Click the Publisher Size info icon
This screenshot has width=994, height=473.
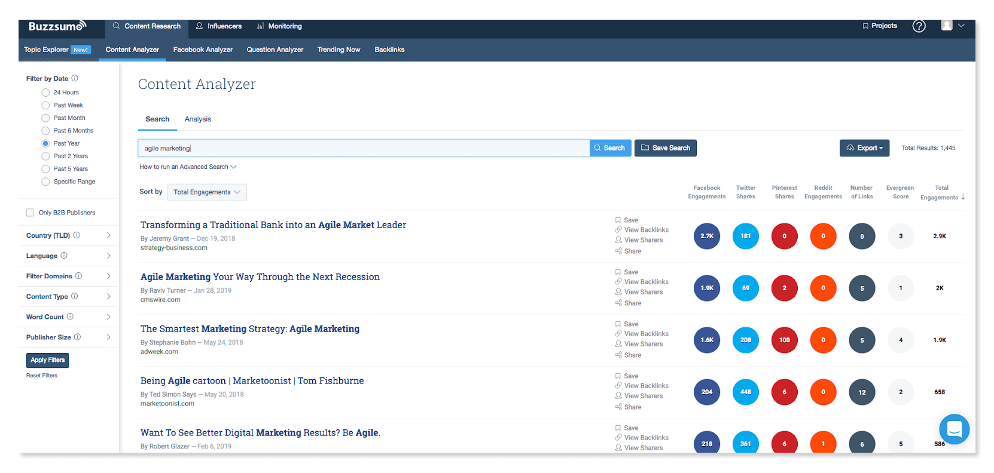pyautogui.click(x=77, y=337)
